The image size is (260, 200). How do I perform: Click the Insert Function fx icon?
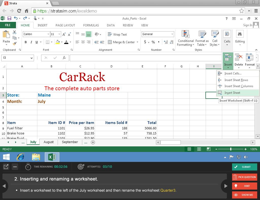[64, 58]
